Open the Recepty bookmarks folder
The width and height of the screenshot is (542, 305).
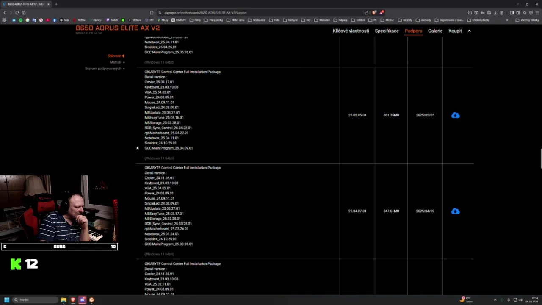[x=405, y=20]
